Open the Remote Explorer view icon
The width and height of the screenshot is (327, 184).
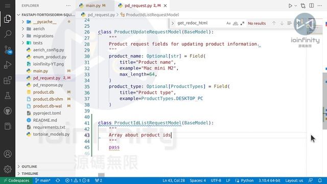point(8,126)
